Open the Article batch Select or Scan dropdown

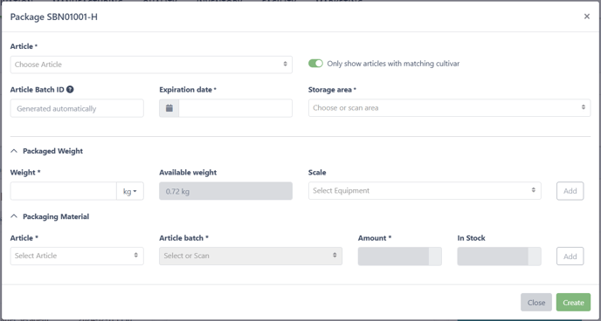click(251, 256)
